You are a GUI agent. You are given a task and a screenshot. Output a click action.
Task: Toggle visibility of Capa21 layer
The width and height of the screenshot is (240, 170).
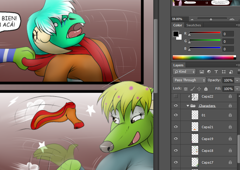click(176, 127)
